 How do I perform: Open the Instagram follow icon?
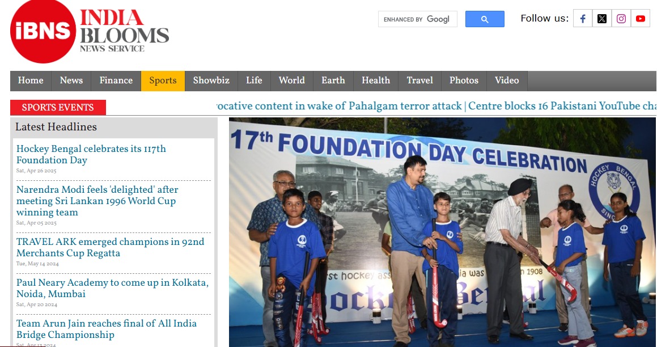(621, 19)
